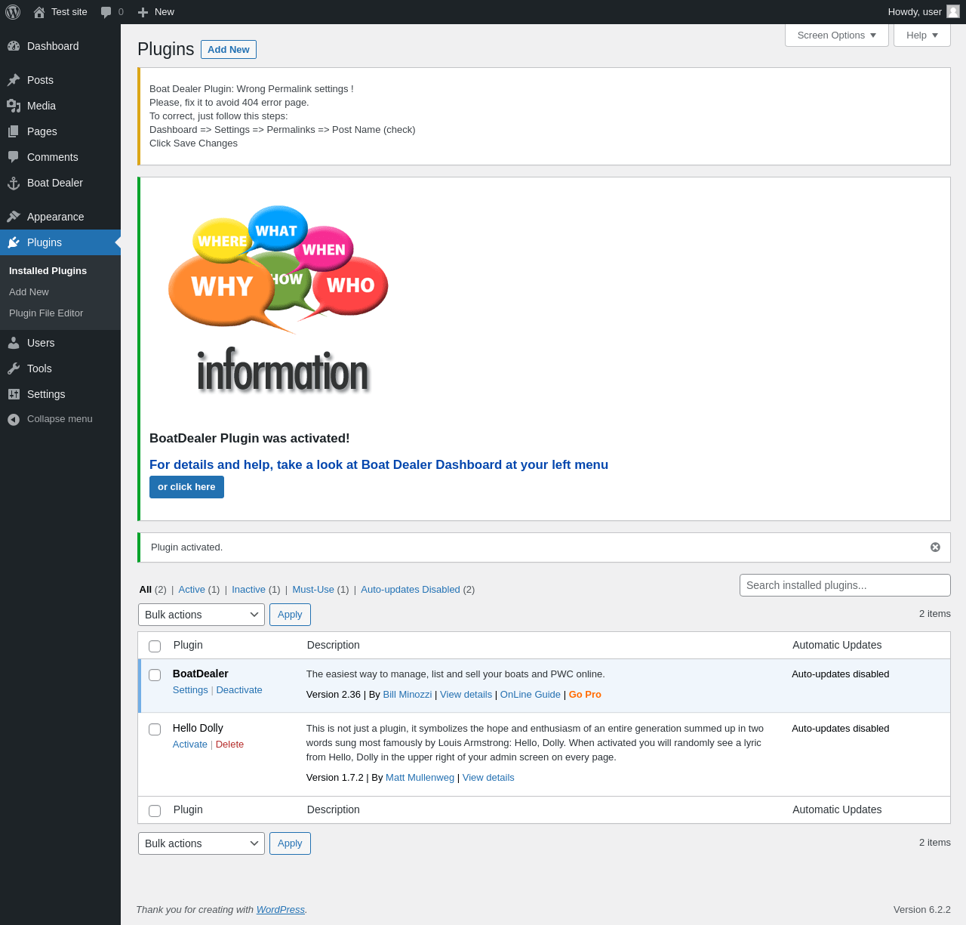Screen dimensions: 966x925
Task: Open the comments bubble in admin bar
Action: coord(106,12)
